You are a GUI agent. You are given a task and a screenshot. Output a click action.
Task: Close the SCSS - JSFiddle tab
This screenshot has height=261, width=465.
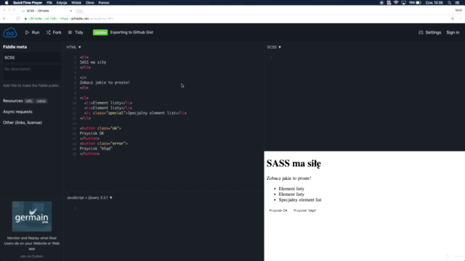(71, 11)
